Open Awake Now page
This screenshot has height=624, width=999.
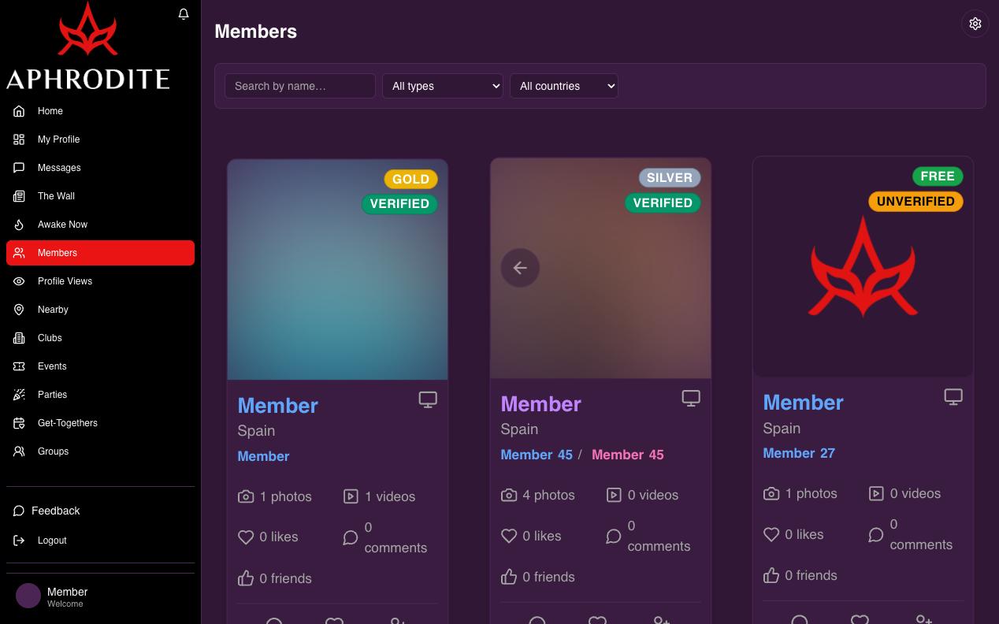[x=100, y=225]
